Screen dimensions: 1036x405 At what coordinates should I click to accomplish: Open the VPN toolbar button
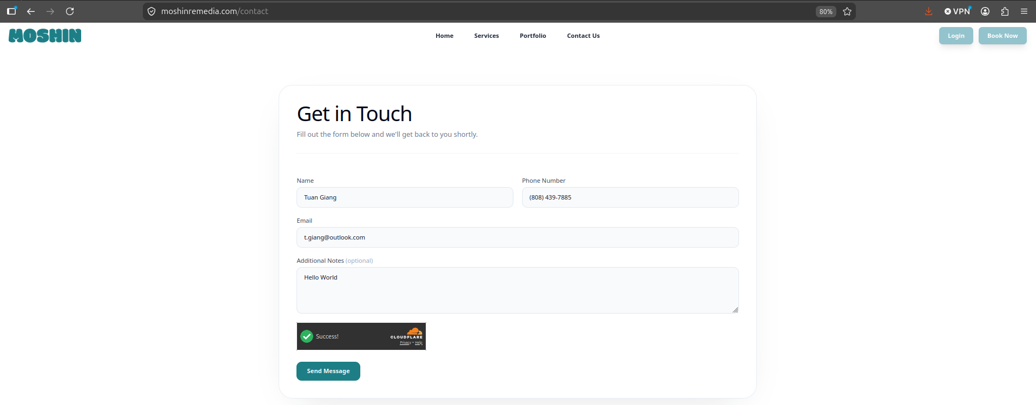[x=958, y=11]
